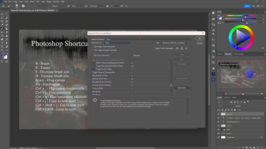Hide the Photoshop Shortcuts text layer
Screen dimensions: 266x149
click(x=218, y=122)
